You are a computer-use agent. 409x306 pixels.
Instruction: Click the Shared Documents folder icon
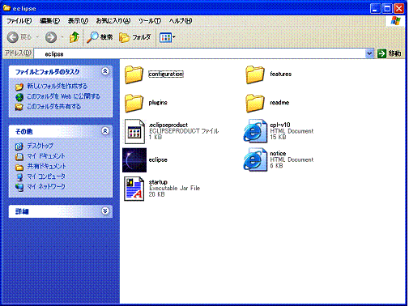pyautogui.click(x=19, y=167)
